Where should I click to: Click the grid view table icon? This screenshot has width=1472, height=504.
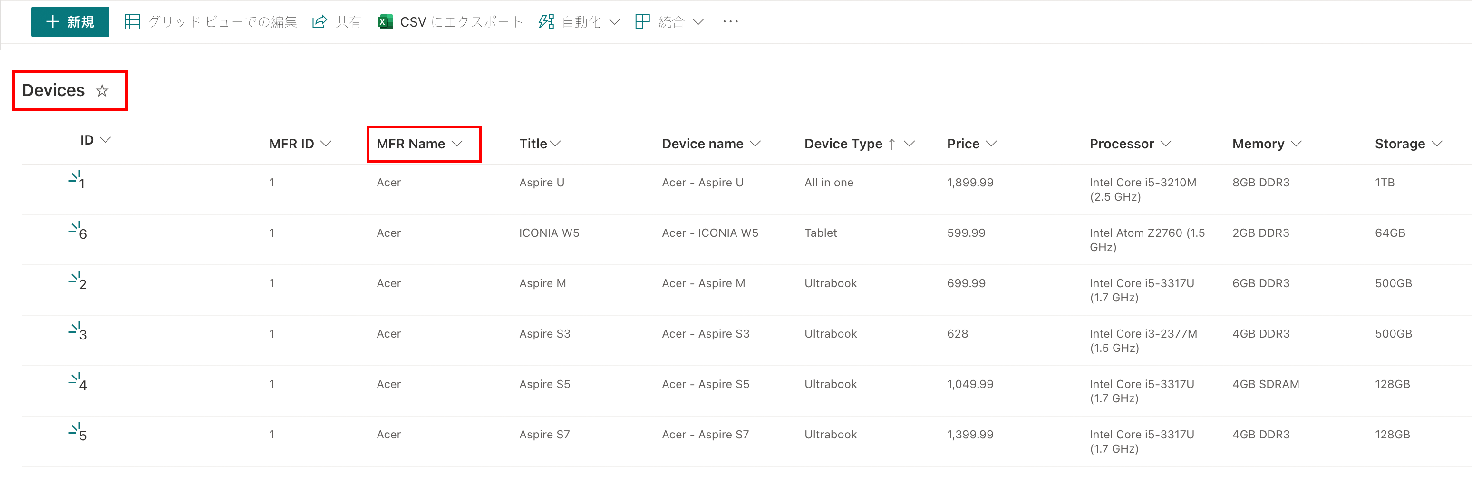(x=132, y=22)
